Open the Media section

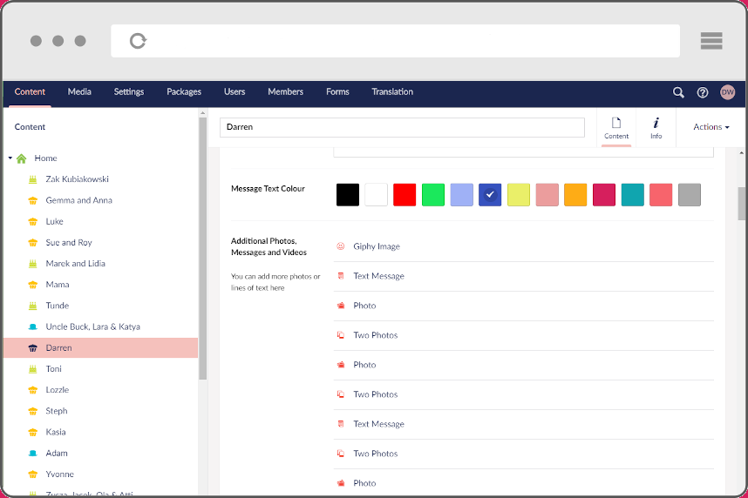(x=79, y=92)
